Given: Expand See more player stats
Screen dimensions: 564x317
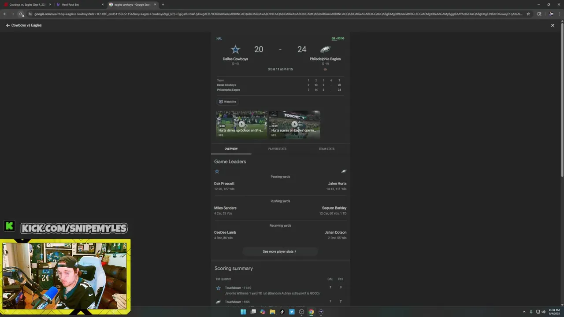Looking at the screenshot, I should pos(280,252).
